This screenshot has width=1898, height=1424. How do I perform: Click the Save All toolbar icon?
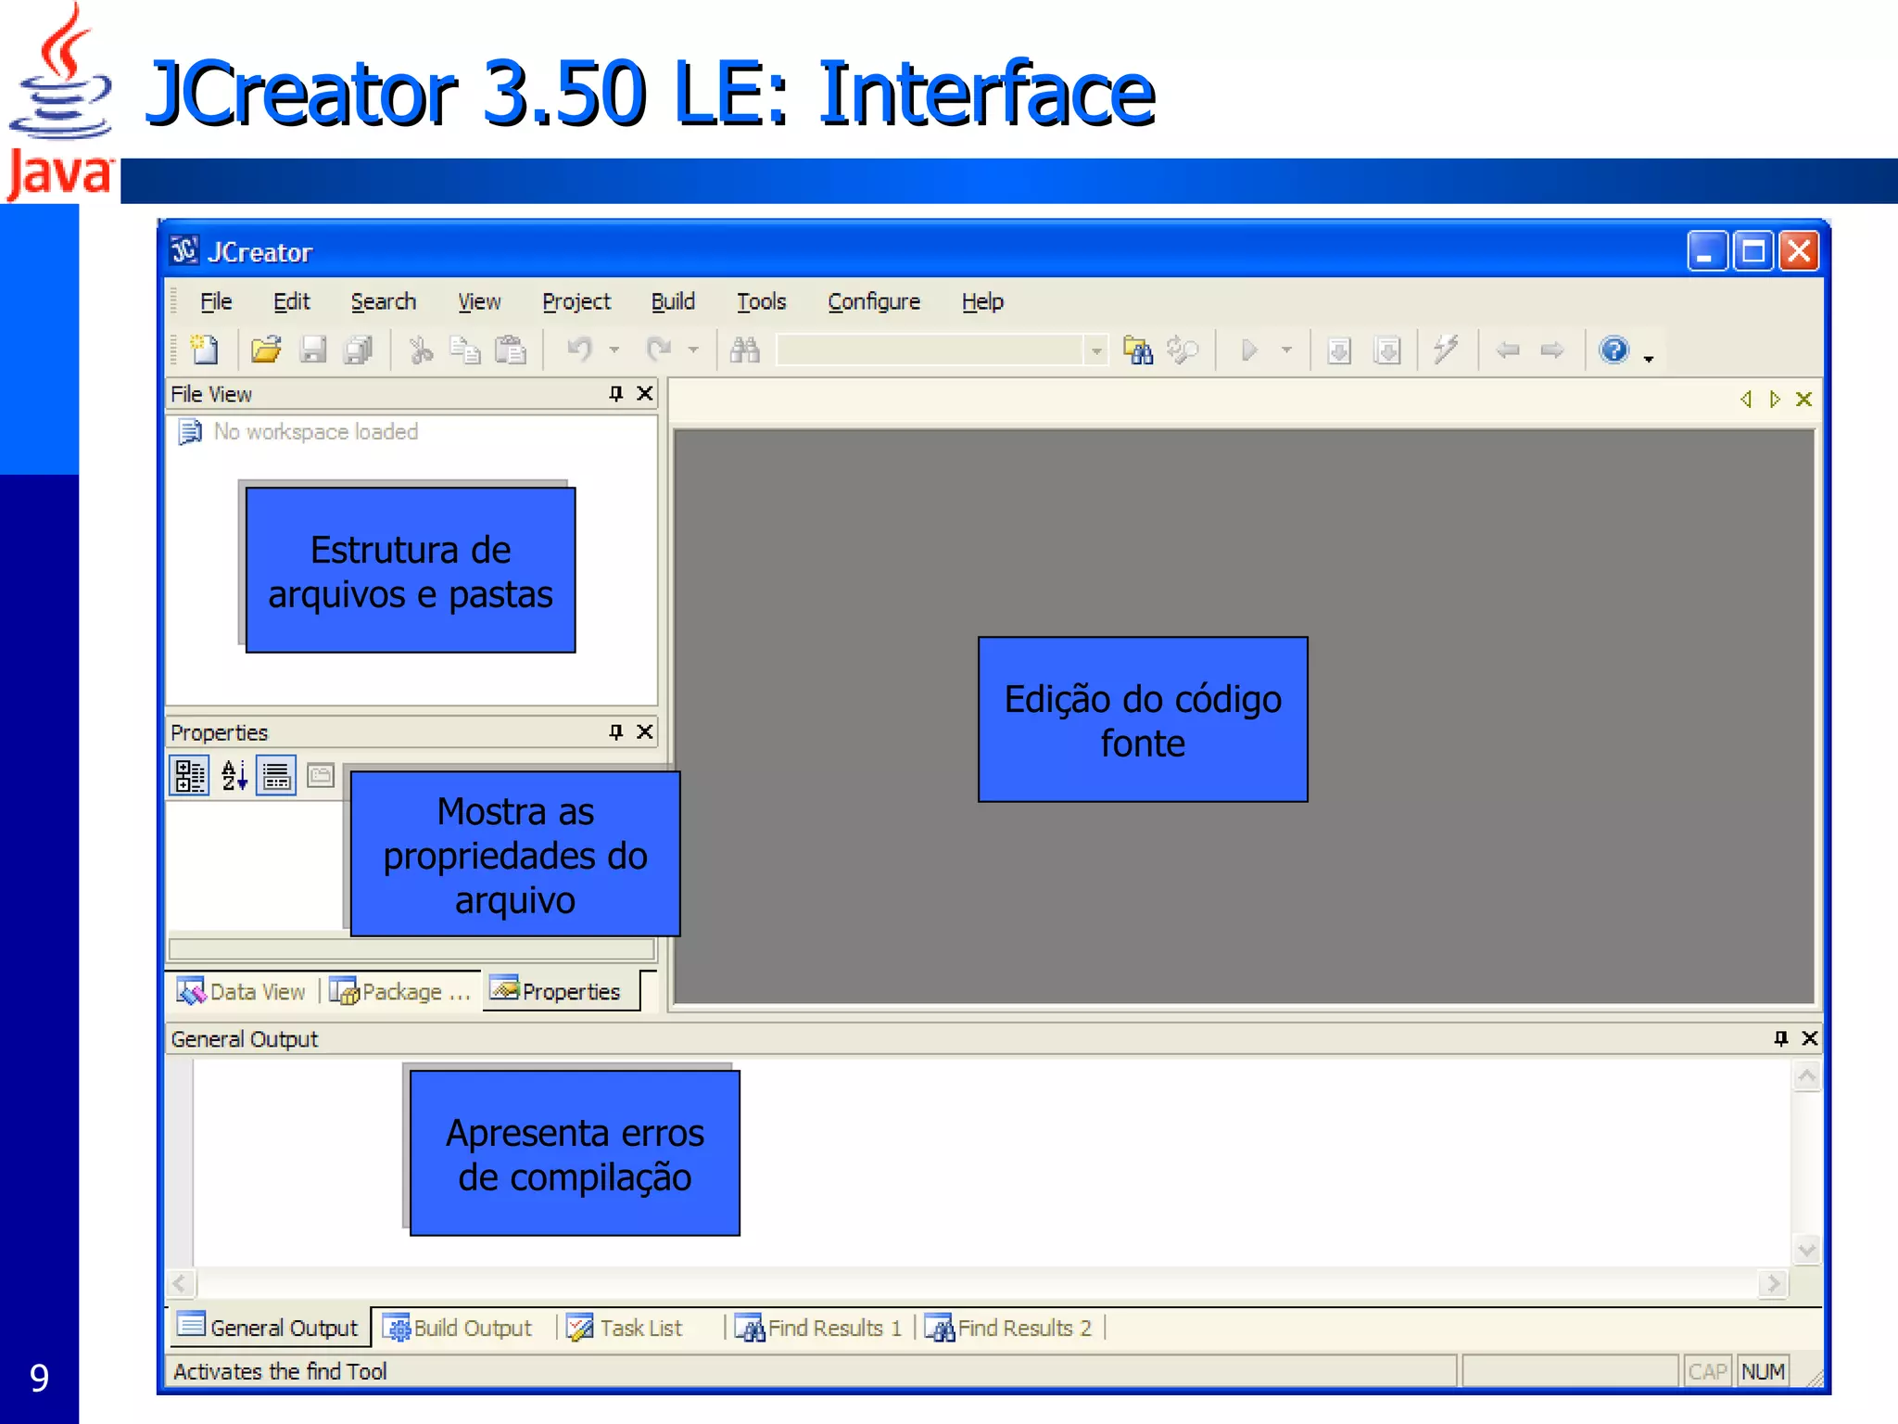tap(358, 350)
